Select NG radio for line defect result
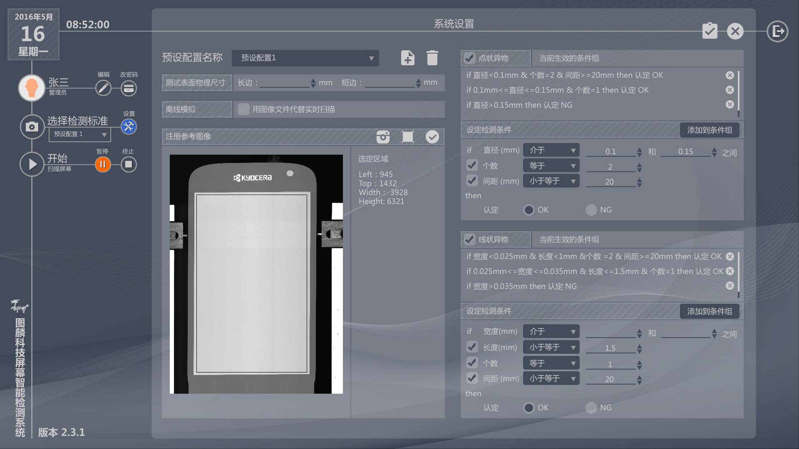The image size is (799, 449). (591, 408)
